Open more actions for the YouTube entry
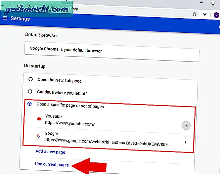 [x=186, y=125]
